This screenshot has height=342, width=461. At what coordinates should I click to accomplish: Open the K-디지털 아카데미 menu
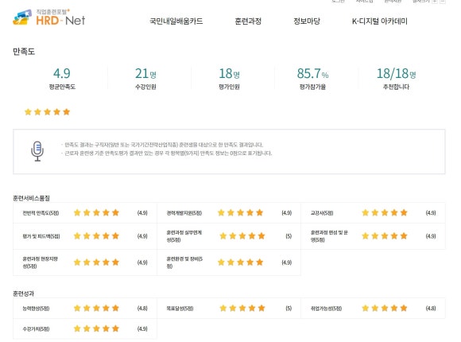pyautogui.click(x=380, y=21)
